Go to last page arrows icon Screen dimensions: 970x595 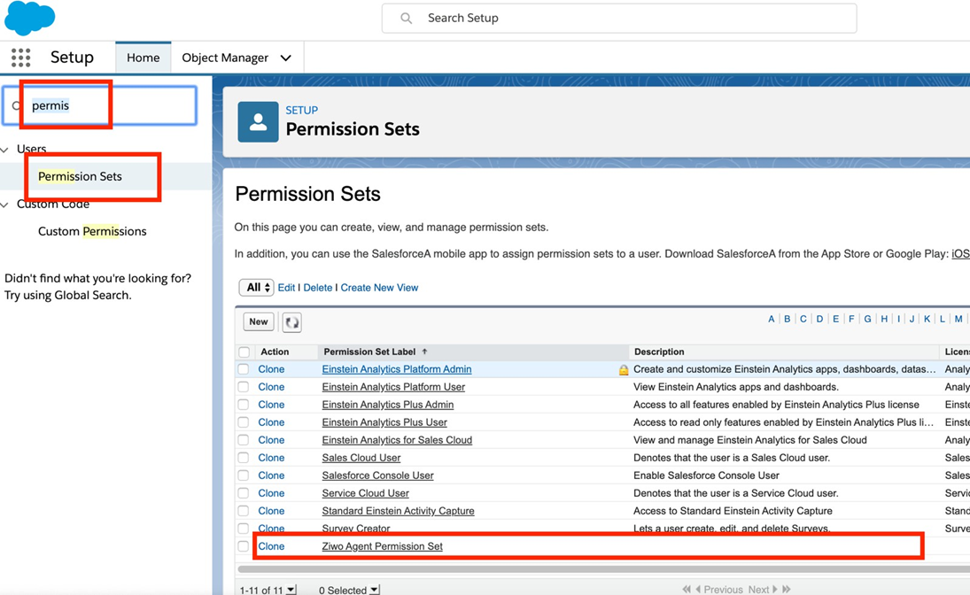tap(787, 590)
